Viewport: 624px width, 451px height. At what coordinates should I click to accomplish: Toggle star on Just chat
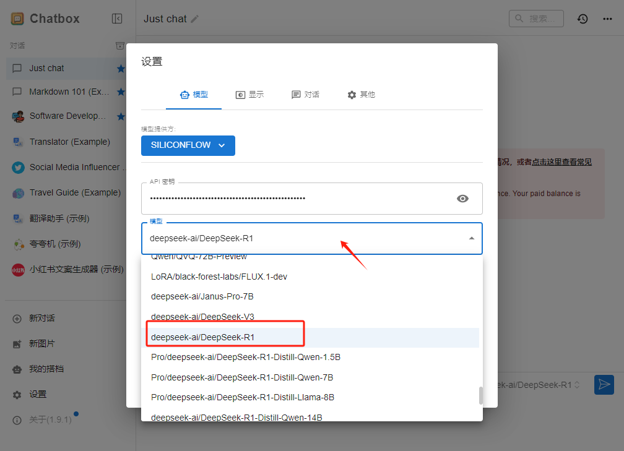(121, 69)
